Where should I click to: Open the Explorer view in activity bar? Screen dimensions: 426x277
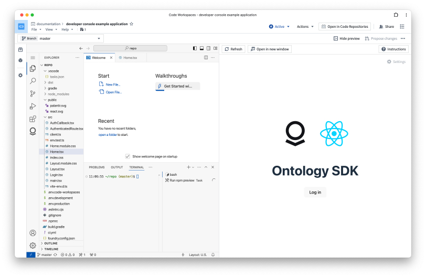coord(33,68)
